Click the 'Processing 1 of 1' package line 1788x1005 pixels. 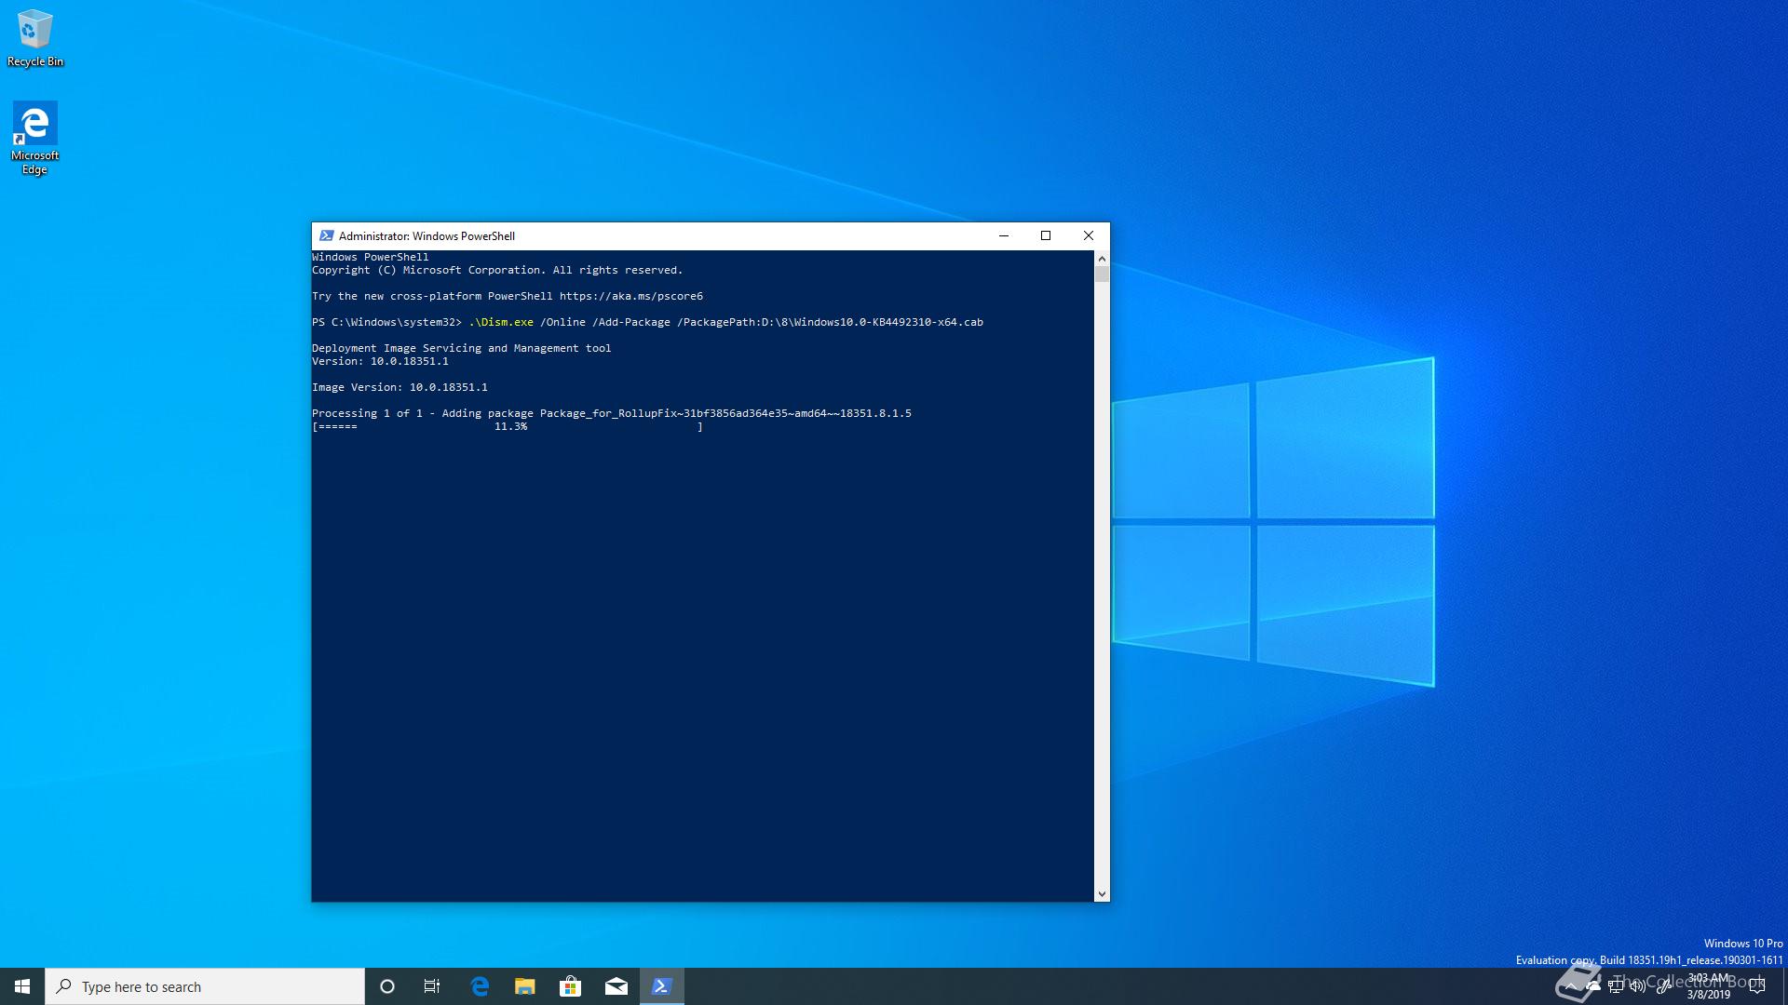(x=612, y=413)
